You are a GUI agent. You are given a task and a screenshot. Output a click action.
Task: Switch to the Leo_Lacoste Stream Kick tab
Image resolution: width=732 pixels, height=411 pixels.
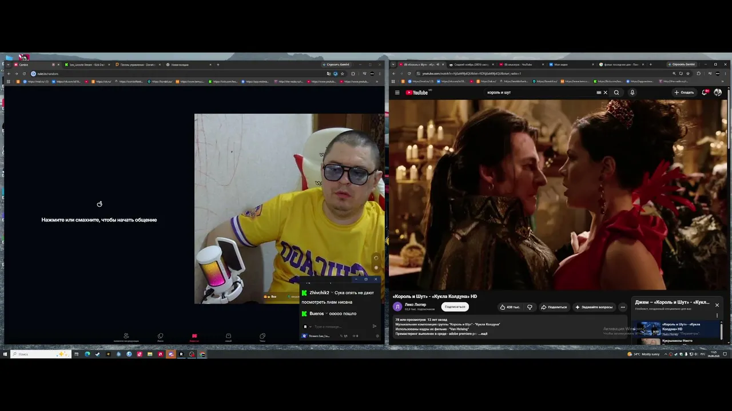(87, 65)
